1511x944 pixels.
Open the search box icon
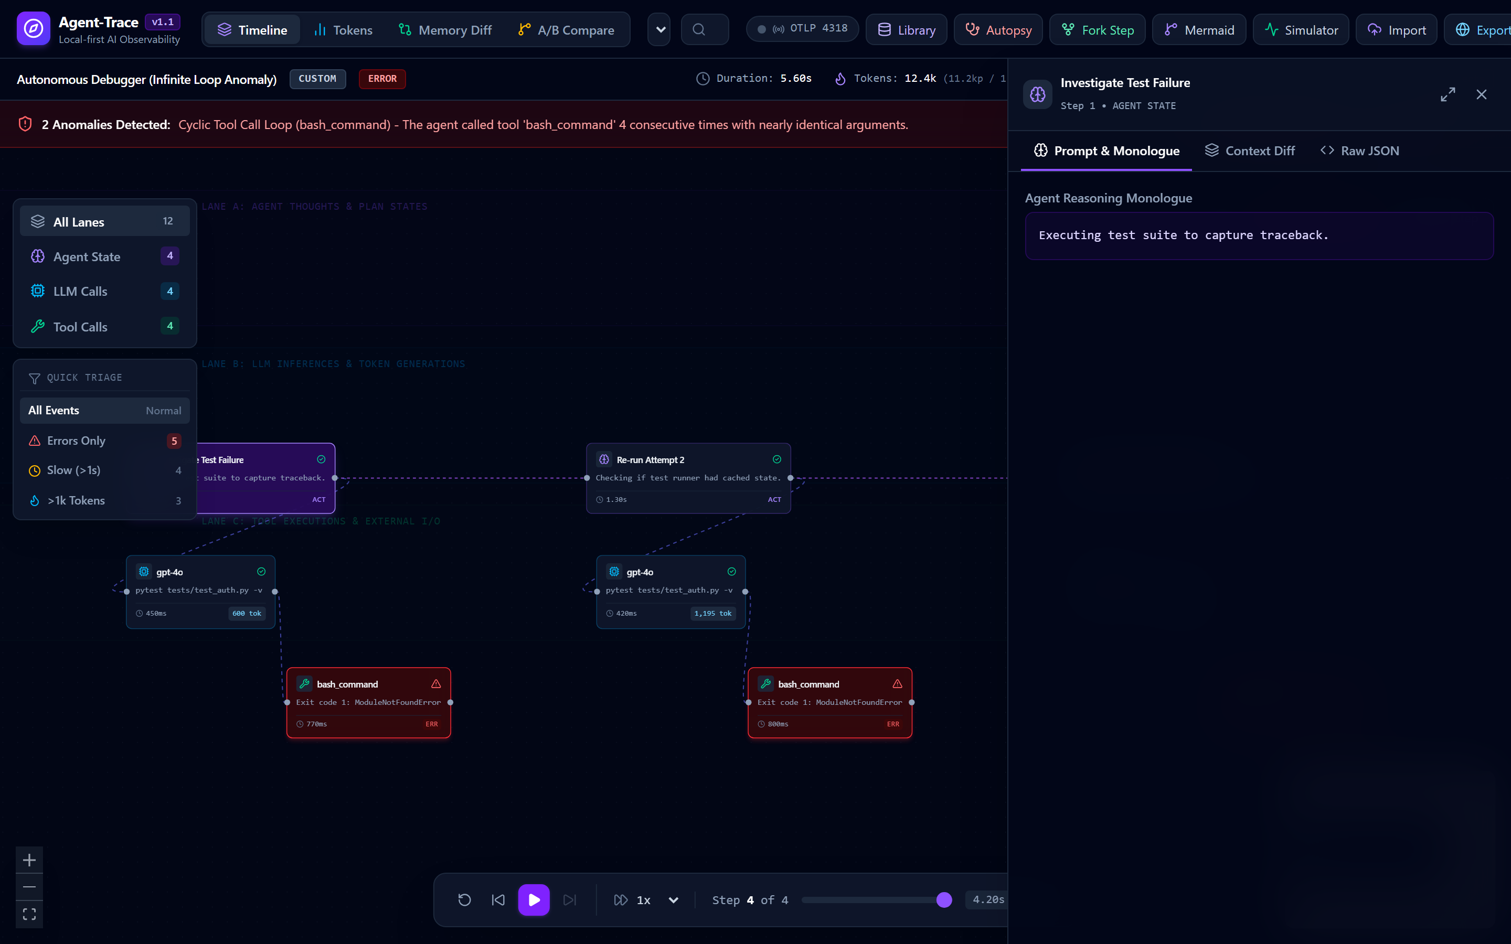[699, 29]
